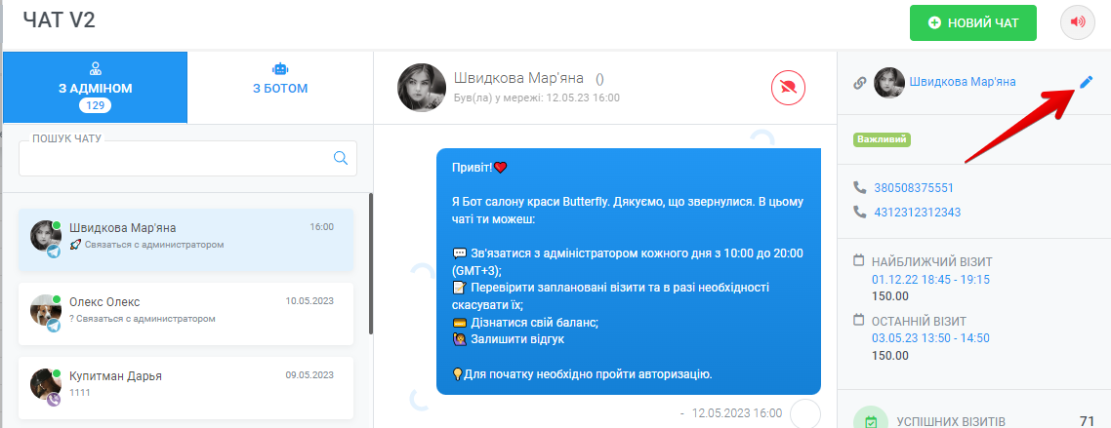Viewport: 1111px width, 428px height.
Task: Click the Купитман Дарья avatar thumbnail
Action: (x=45, y=383)
